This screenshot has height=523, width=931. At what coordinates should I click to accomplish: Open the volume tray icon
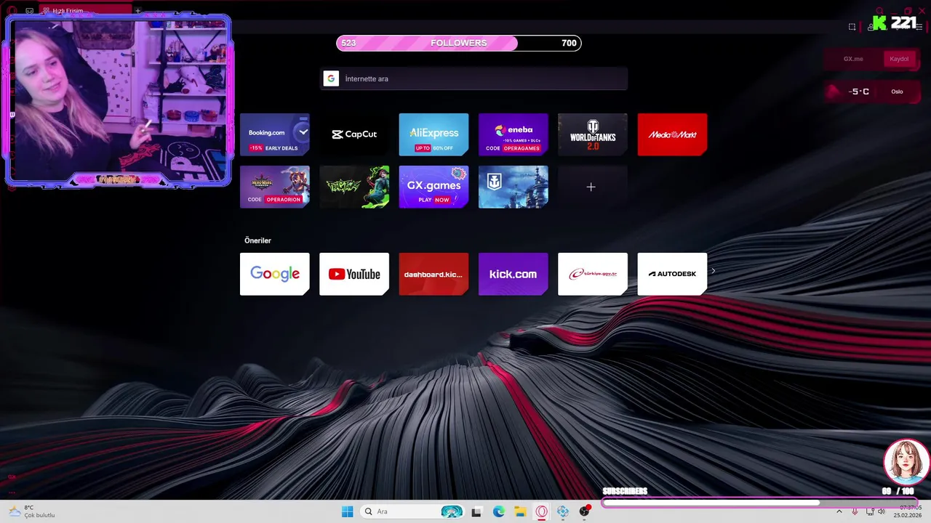(882, 511)
